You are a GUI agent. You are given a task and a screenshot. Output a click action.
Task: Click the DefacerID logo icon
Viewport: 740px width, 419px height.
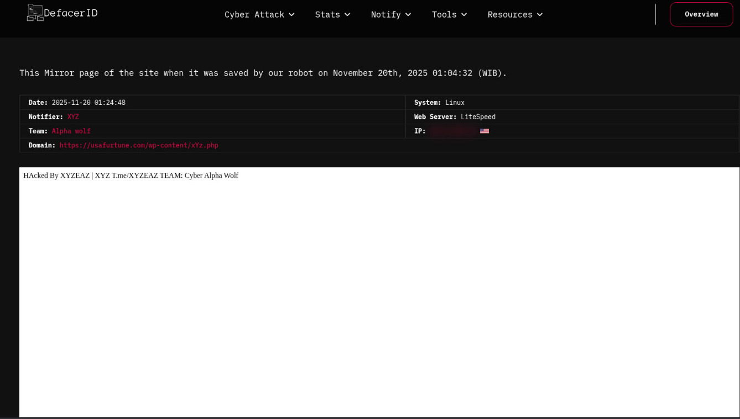pos(34,12)
